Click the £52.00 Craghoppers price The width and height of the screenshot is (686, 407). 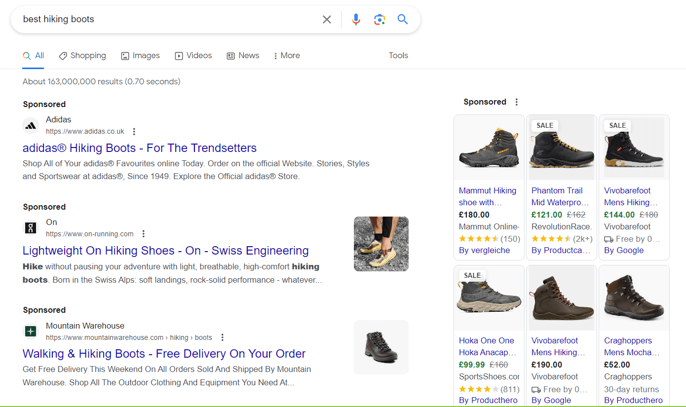[x=617, y=365]
